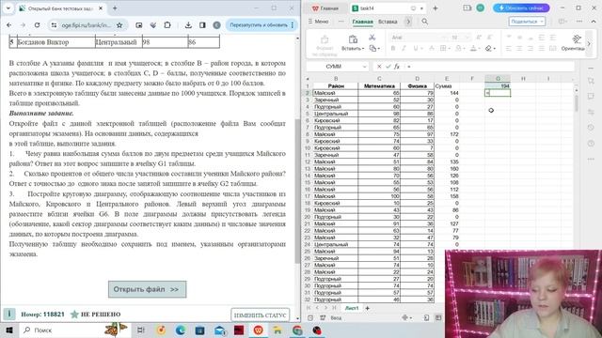Expand the Name Box dropdown showing СУММ
The image size is (602, 338).
tap(364, 67)
